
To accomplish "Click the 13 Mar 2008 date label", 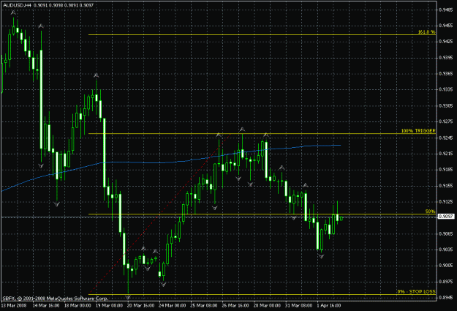I will click(13, 305).
